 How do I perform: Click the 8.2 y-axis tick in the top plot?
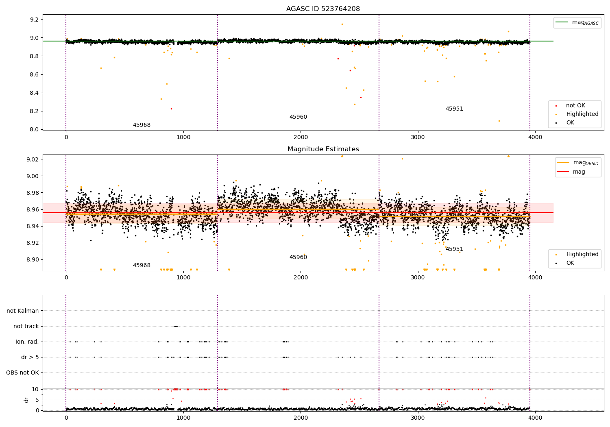tap(34, 111)
